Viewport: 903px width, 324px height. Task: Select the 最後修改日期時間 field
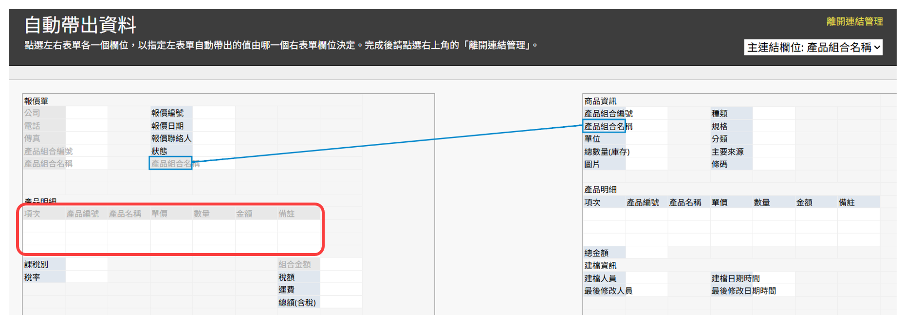coord(743,291)
